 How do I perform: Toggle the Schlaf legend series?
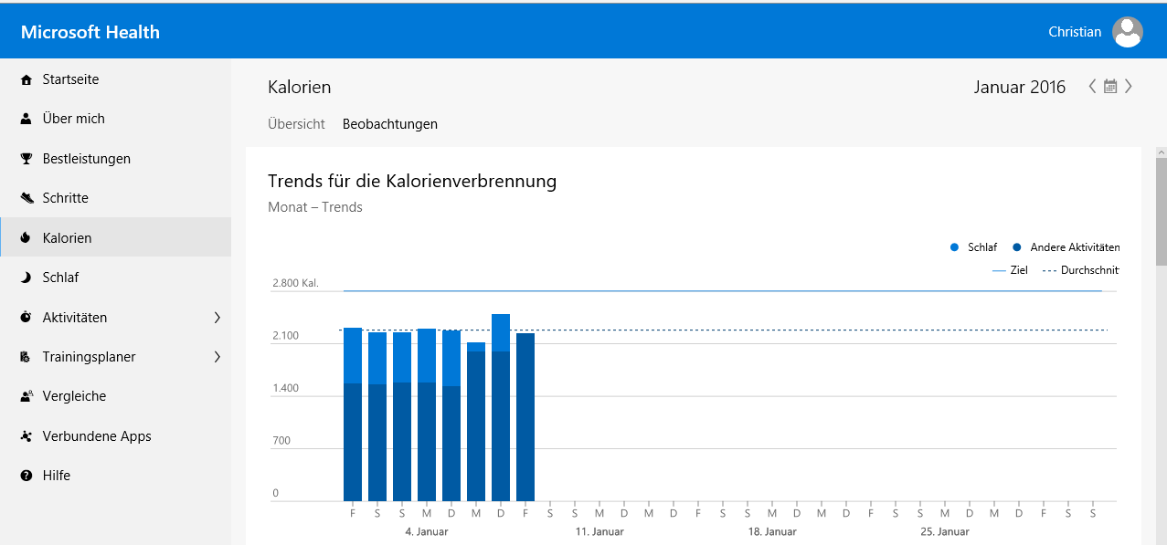pos(975,247)
